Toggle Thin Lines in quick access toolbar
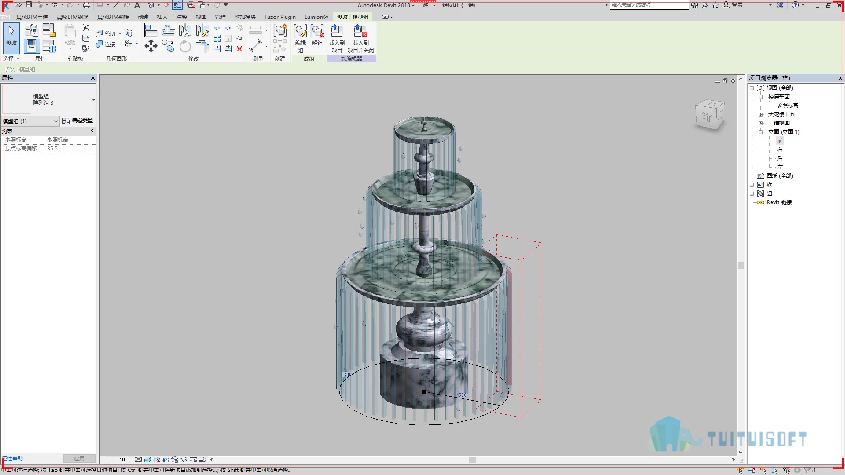The width and height of the screenshot is (845, 475). [x=177, y=5]
